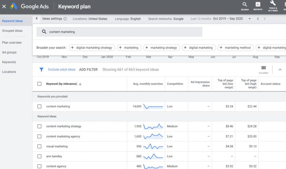
Task: Click Ideas settings label
Action: click(x=52, y=18)
